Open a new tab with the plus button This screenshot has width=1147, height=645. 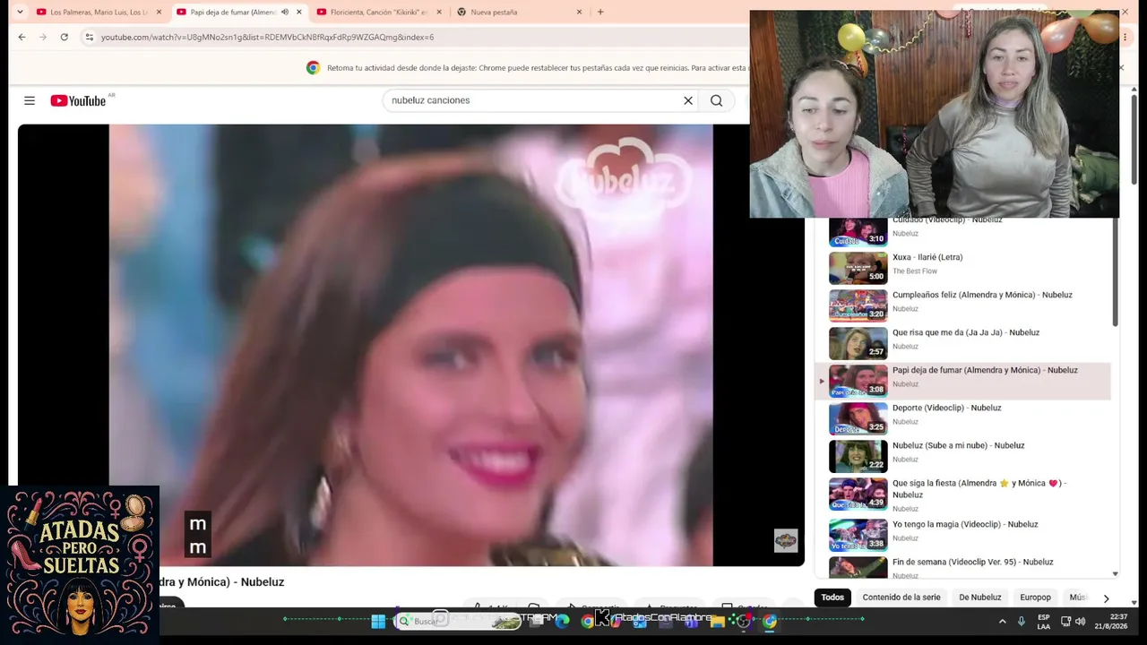tap(600, 12)
